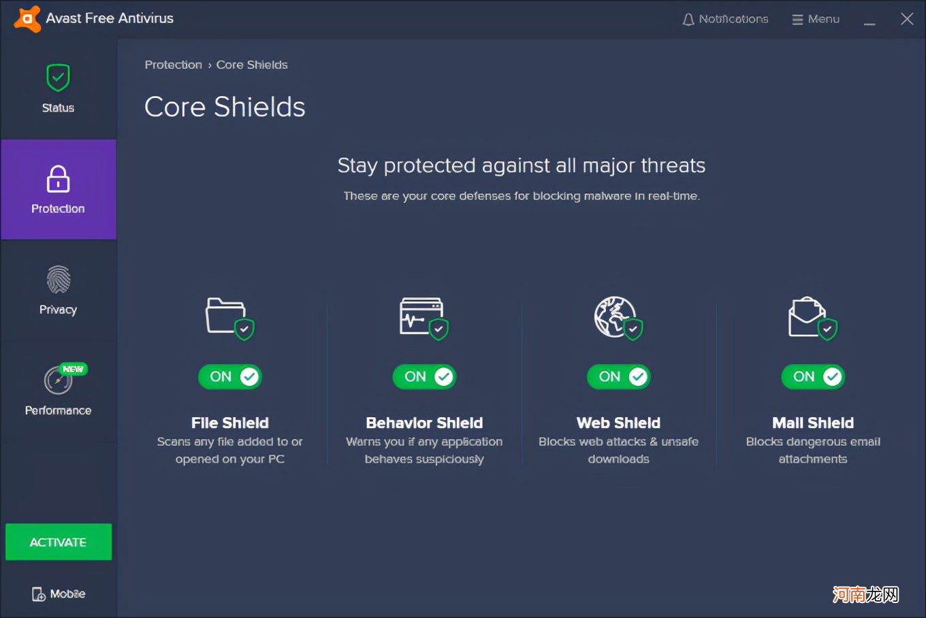Open the Status shield icon
926x618 pixels.
point(58,78)
